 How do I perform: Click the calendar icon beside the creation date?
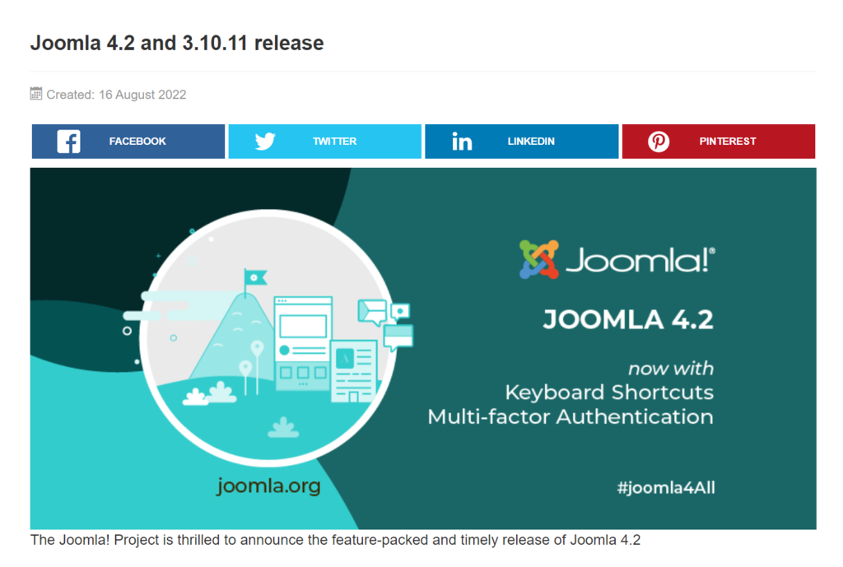(x=35, y=94)
